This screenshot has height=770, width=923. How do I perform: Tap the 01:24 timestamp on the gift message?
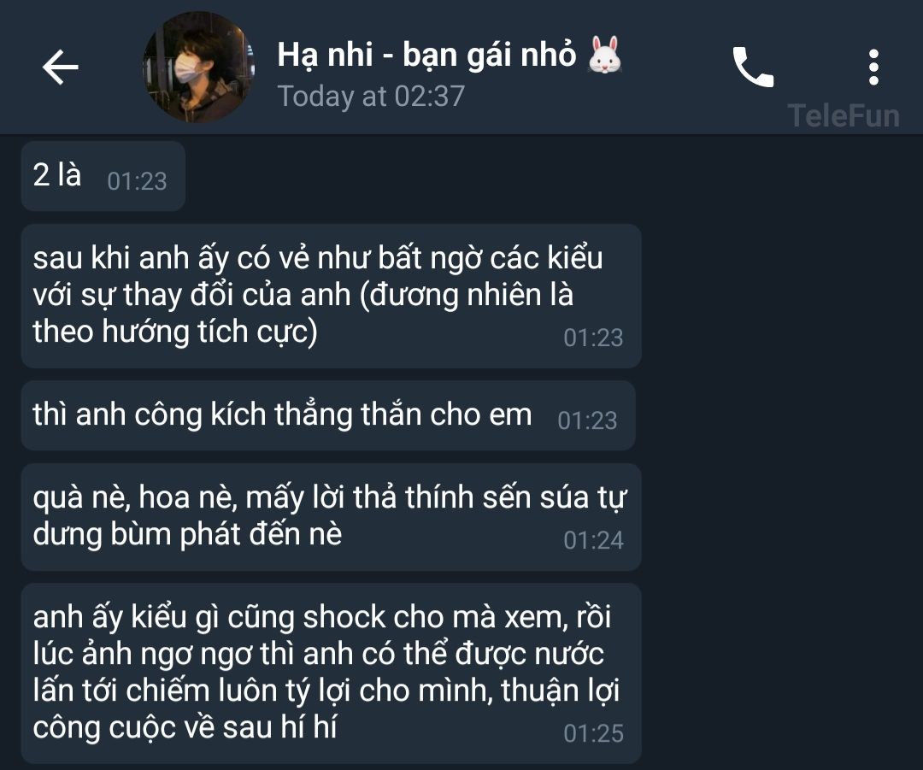pyautogui.click(x=593, y=540)
